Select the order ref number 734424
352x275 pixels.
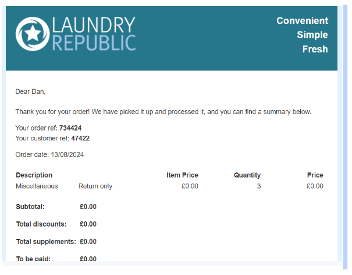coord(70,128)
